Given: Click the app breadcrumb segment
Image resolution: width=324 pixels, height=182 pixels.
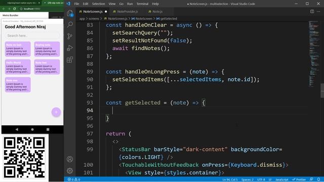Looking at the screenshot, I should click(82, 19).
